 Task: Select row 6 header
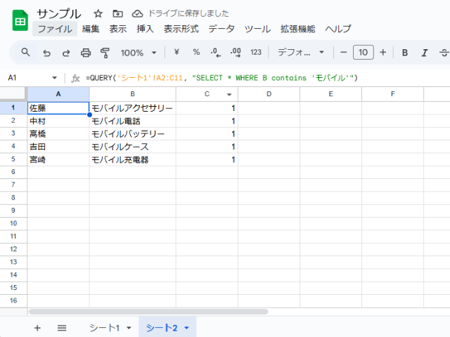[x=13, y=172]
